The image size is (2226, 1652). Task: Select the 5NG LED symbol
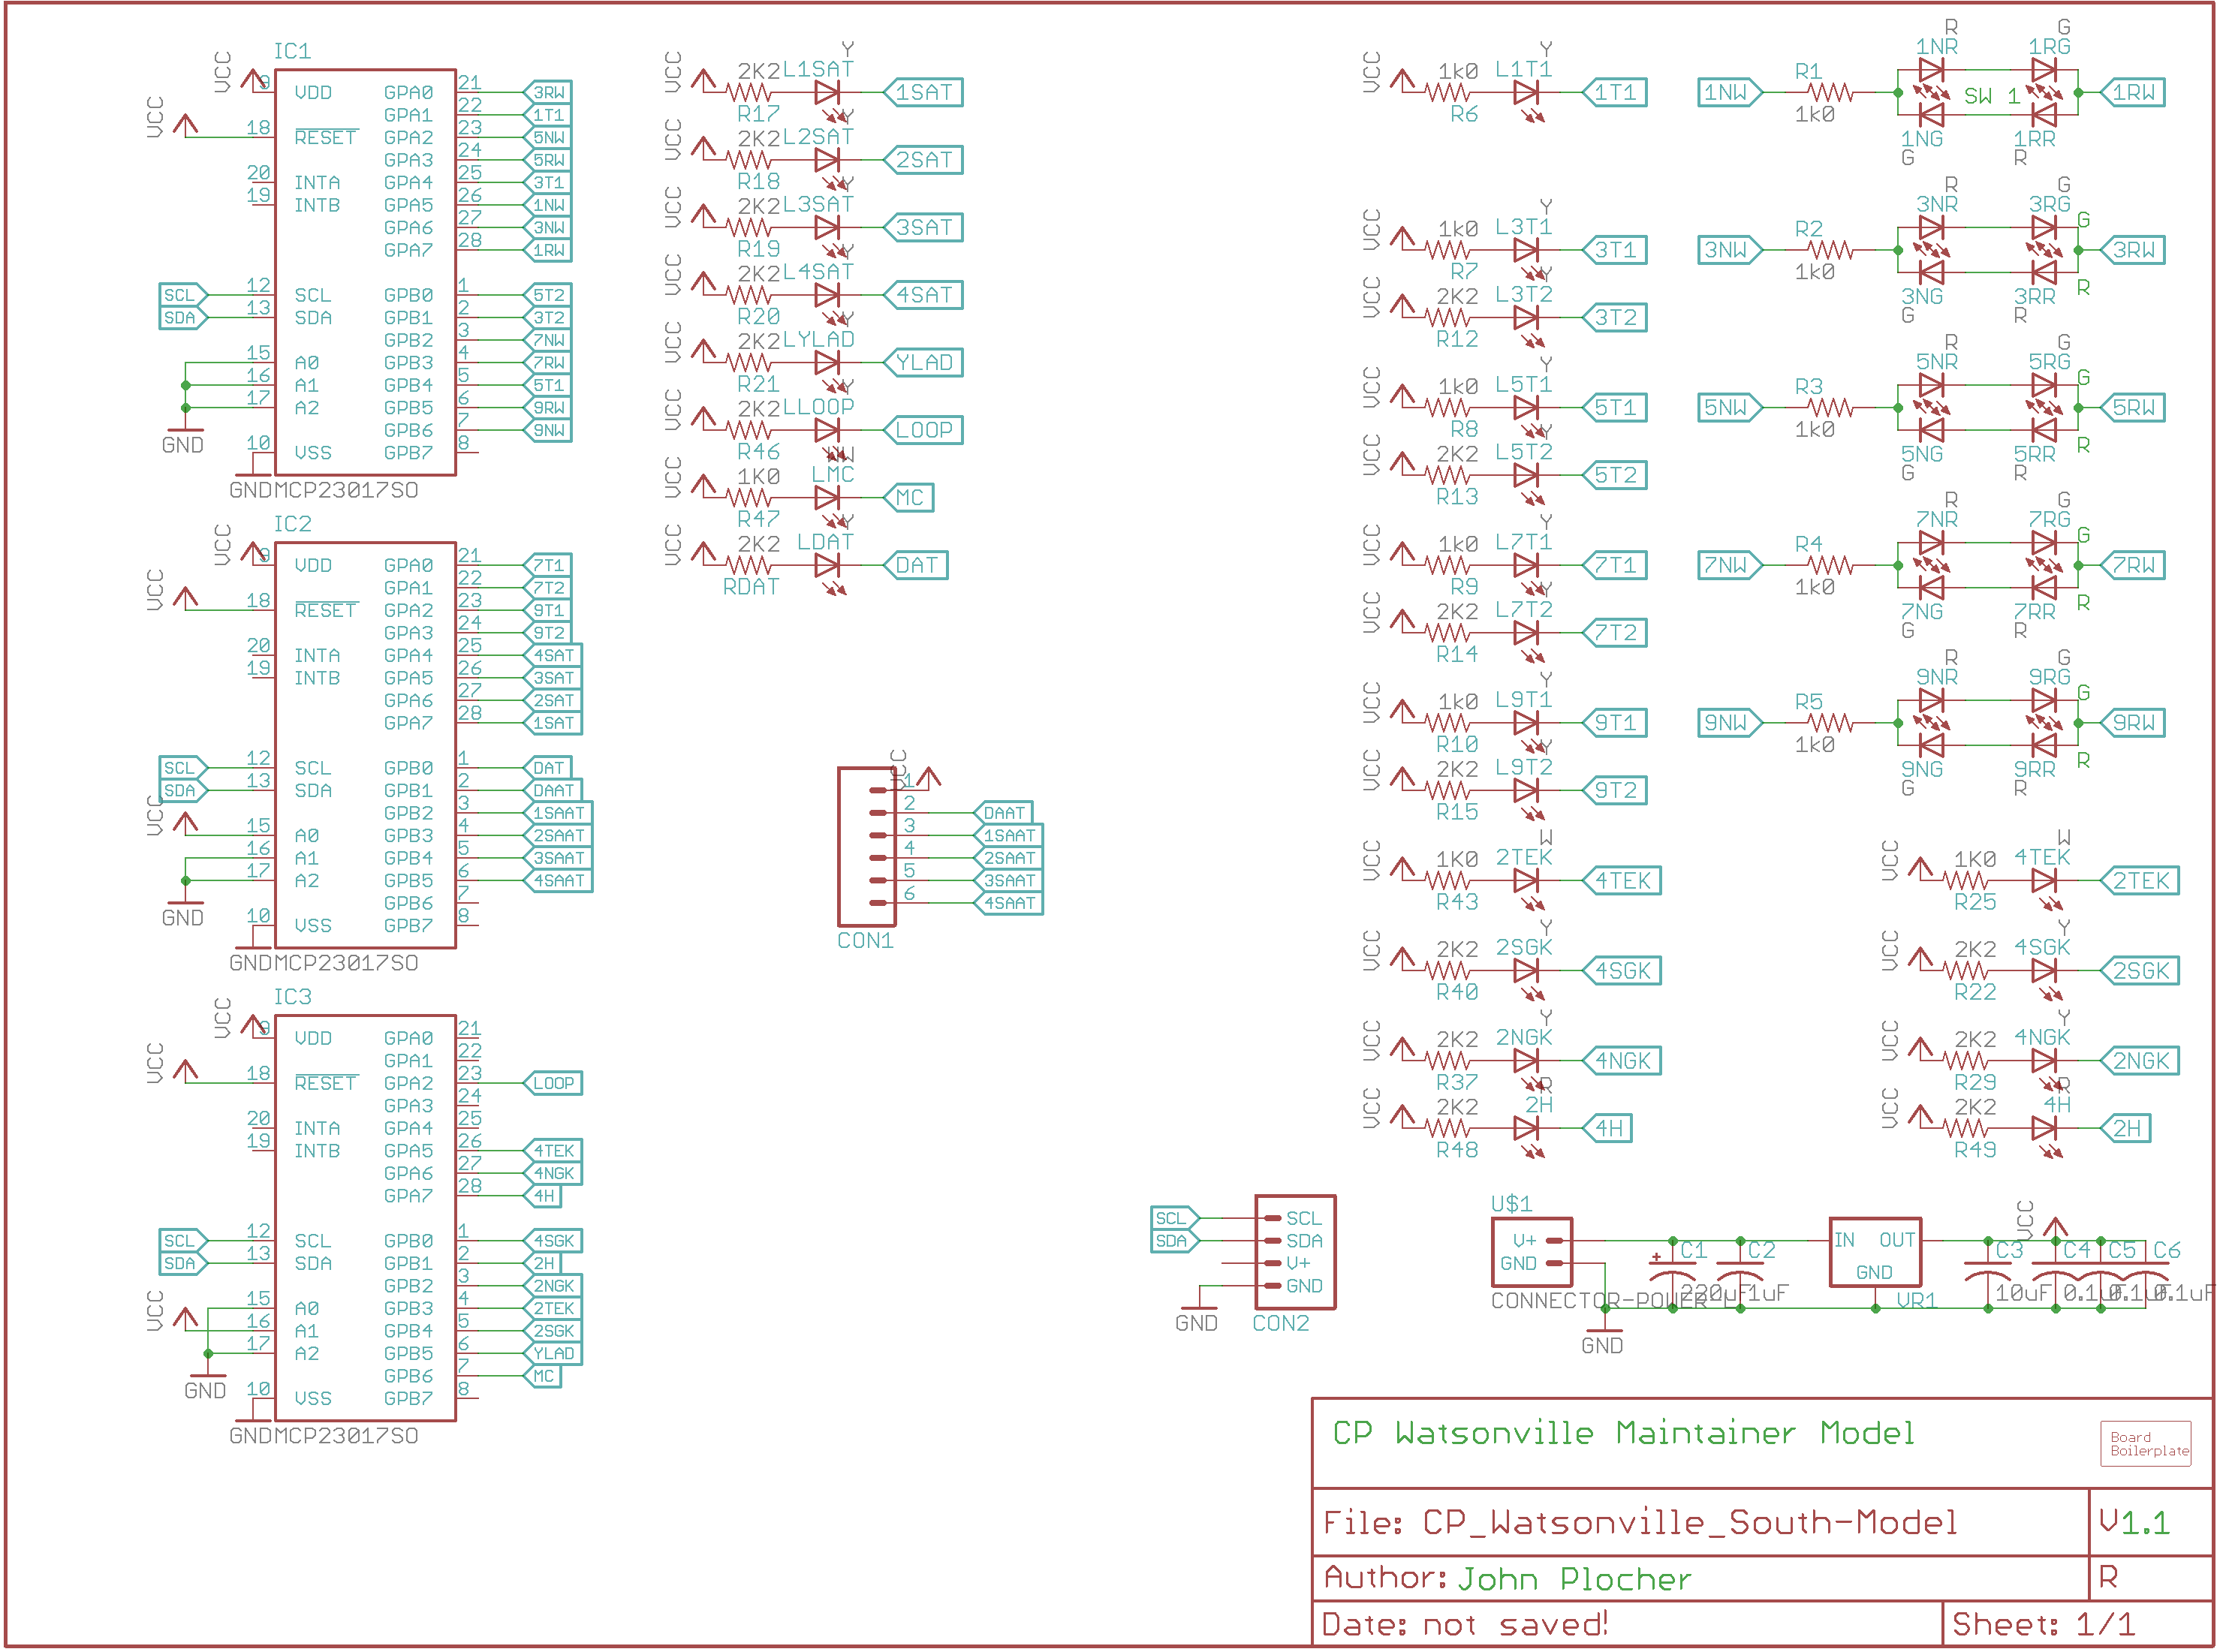click(1931, 431)
